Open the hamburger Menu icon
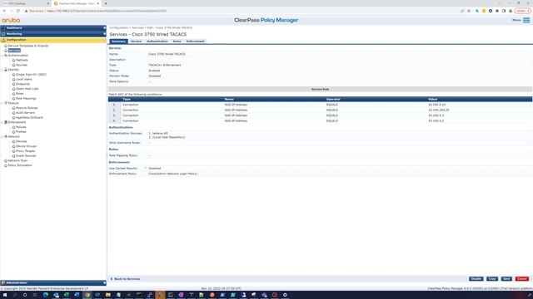533x299 pixels. [526, 20]
